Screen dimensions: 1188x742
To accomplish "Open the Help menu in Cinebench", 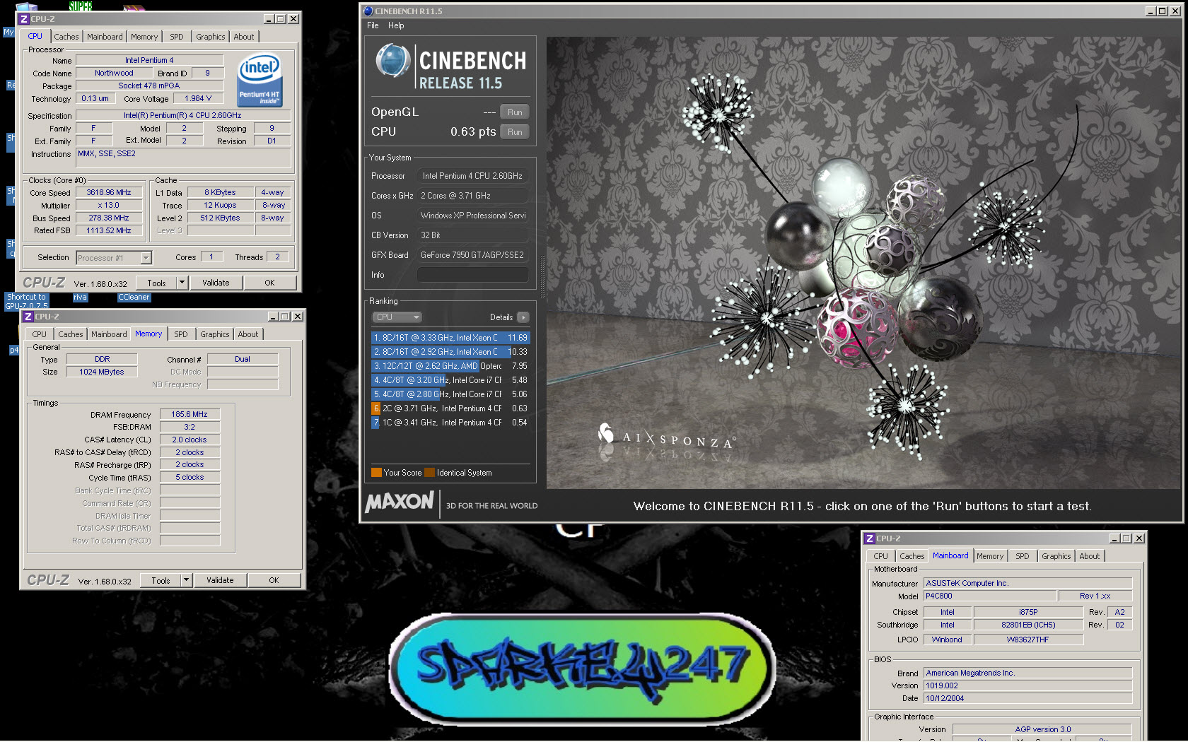I will pos(396,25).
